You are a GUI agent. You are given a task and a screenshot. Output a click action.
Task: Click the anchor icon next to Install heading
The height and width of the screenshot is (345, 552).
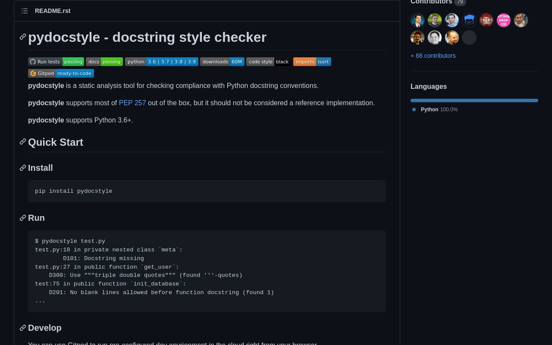click(x=23, y=168)
